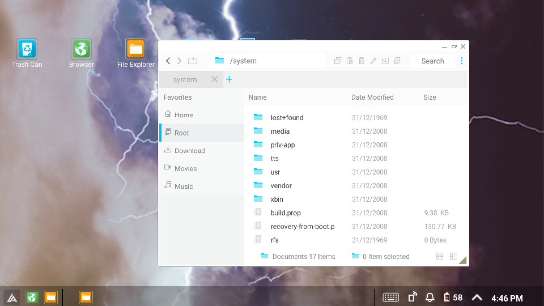Click the back navigation arrow
Image resolution: width=544 pixels, height=306 pixels.
(x=168, y=61)
